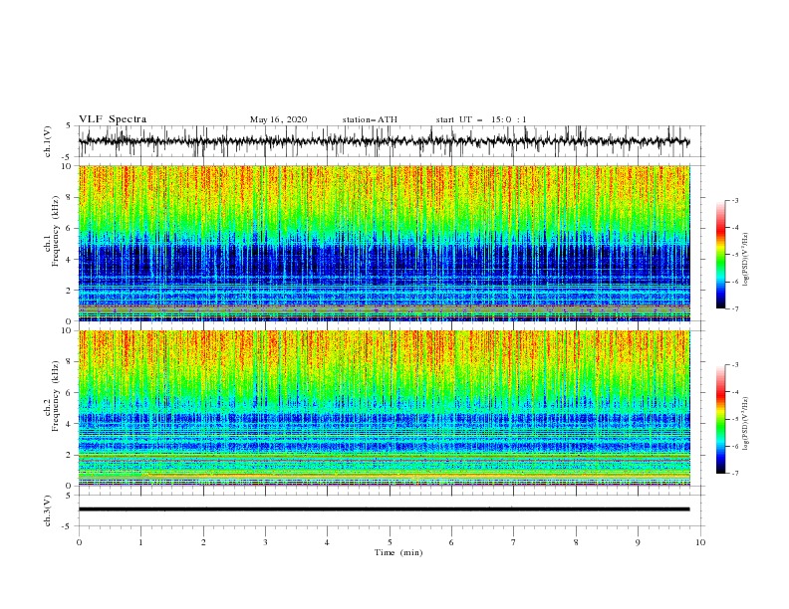
Task: Click the '4' kHz tick on ch.2 frequency axis
Action: point(70,425)
